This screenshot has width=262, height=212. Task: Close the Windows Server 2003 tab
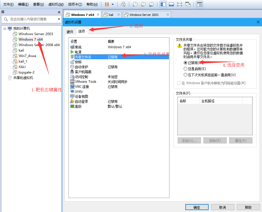(168, 15)
